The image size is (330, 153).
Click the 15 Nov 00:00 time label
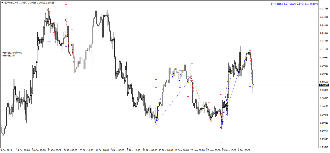click(166, 150)
